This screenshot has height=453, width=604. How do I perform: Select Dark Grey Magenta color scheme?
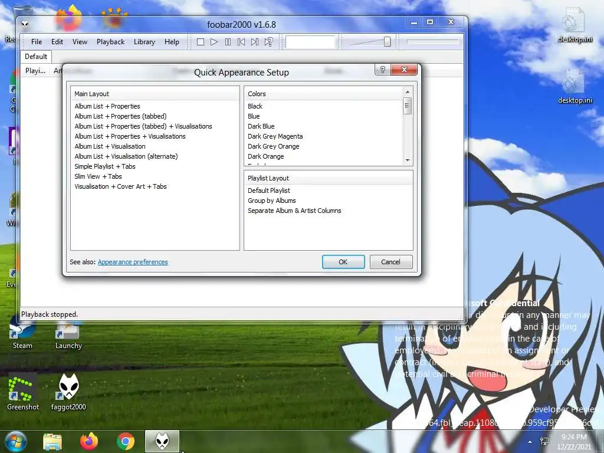coord(275,136)
